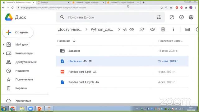Image resolution: width=199 pixels, height=112 pixels.
Task: Share file using add-person icon
Action: 142,30
